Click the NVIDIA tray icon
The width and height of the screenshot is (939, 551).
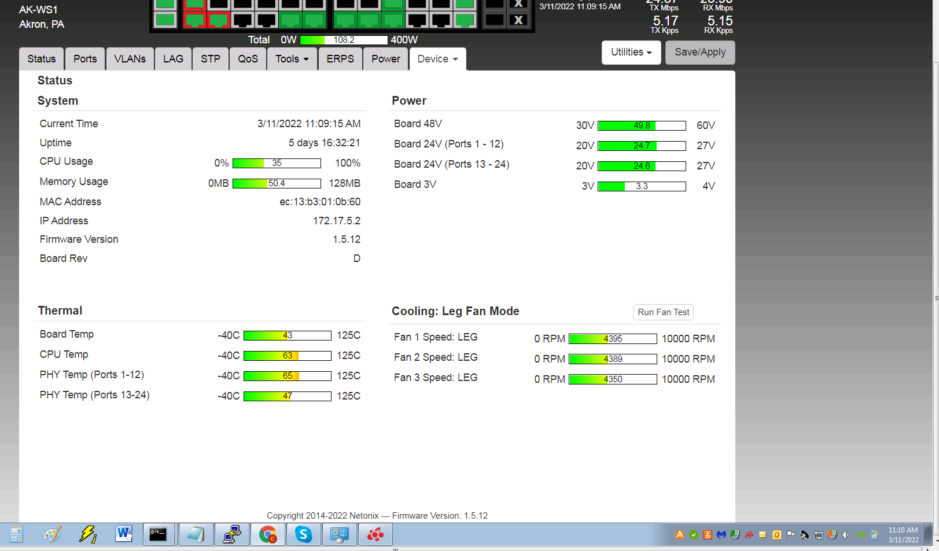click(x=860, y=535)
